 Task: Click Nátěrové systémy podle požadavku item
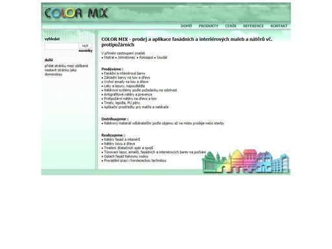(140, 90)
